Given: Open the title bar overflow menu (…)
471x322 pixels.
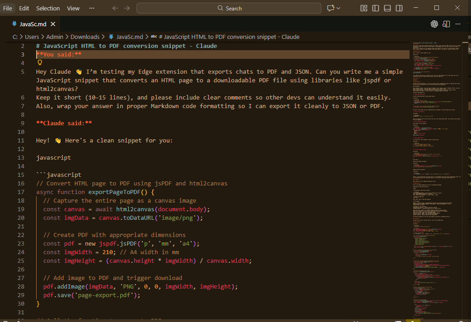Looking at the screenshot, I should point(92,8).
